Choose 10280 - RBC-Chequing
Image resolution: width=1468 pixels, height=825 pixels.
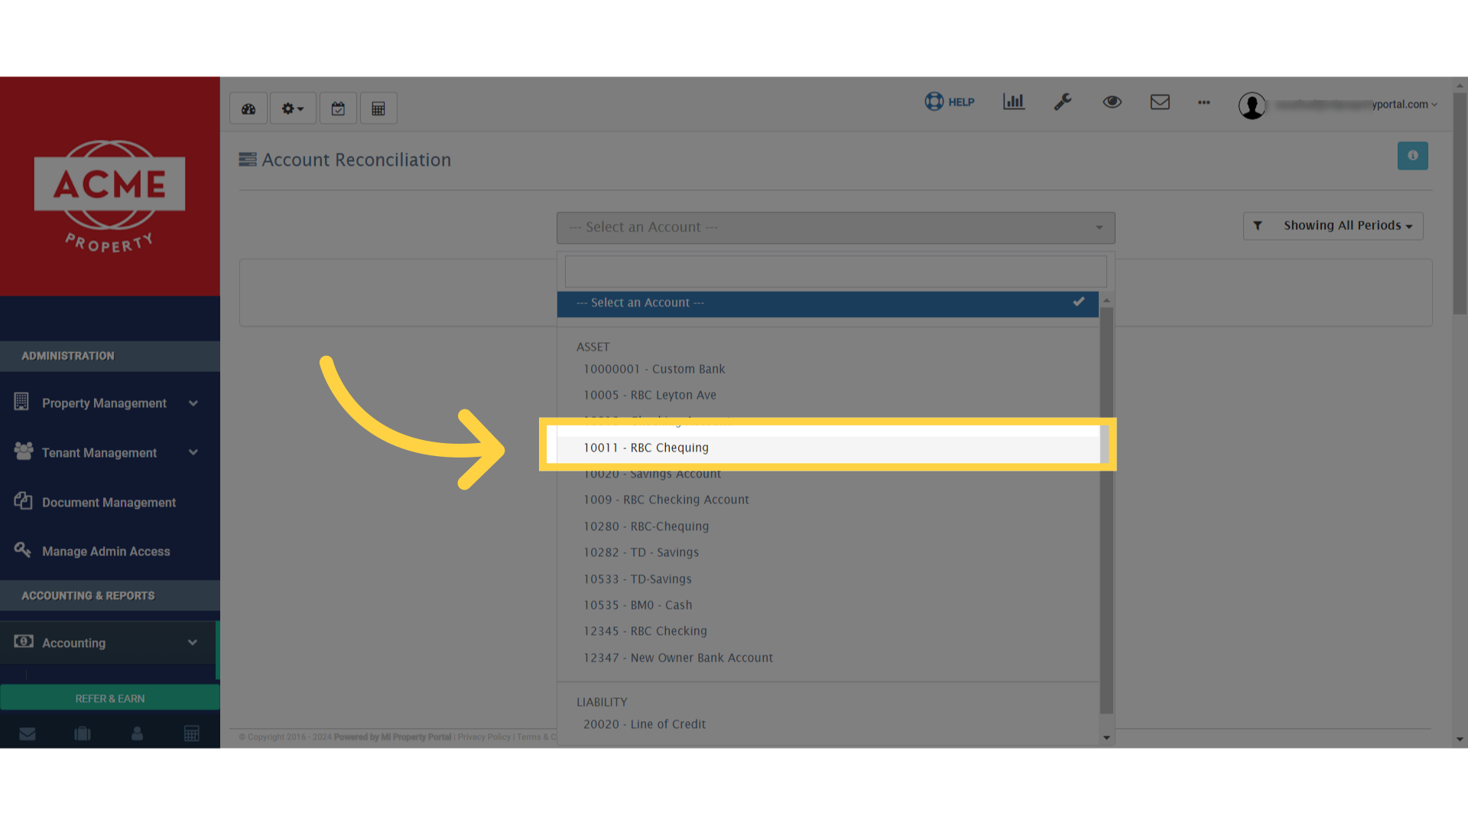click(828, 526)
